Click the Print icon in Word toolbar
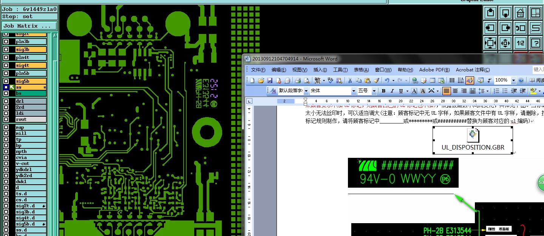This screenshot has width=544, height=236. 298,80
